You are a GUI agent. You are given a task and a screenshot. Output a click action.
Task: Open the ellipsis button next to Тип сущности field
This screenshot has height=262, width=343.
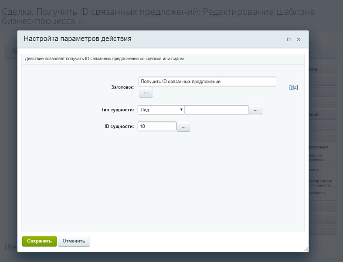click(x=255, y=110)
